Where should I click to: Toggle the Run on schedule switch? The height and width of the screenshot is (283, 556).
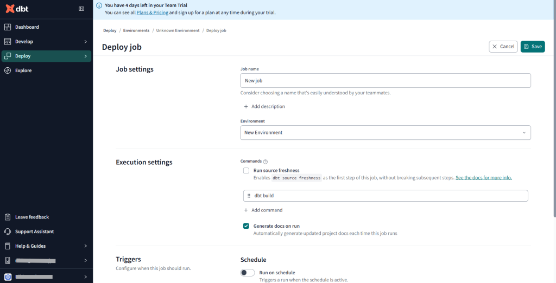click(x=248, y=273)
